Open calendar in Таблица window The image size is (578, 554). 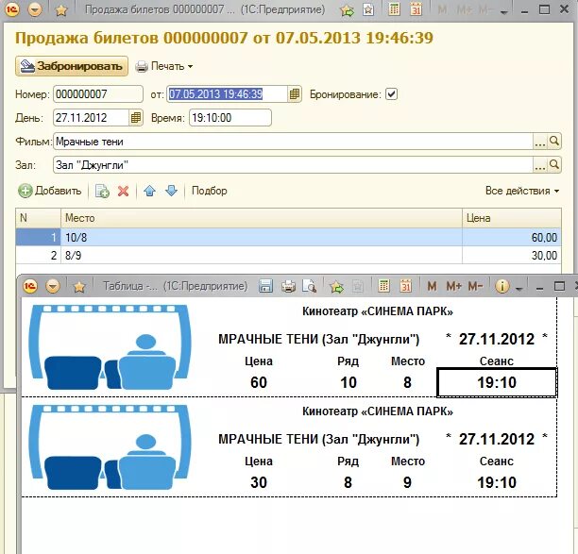[406, 286]
